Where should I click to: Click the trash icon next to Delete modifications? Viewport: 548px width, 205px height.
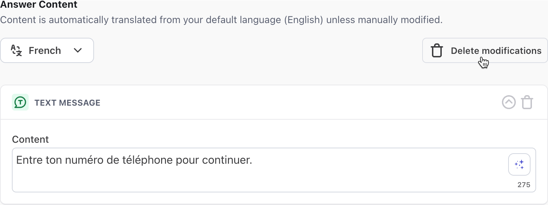point(437,50)
